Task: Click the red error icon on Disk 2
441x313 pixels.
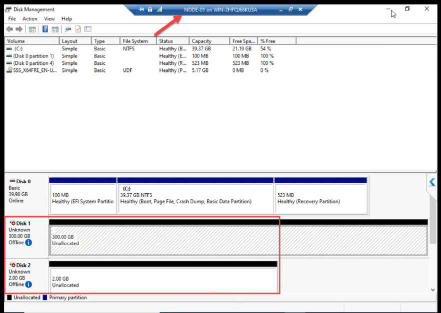Action: coord(13,265)
